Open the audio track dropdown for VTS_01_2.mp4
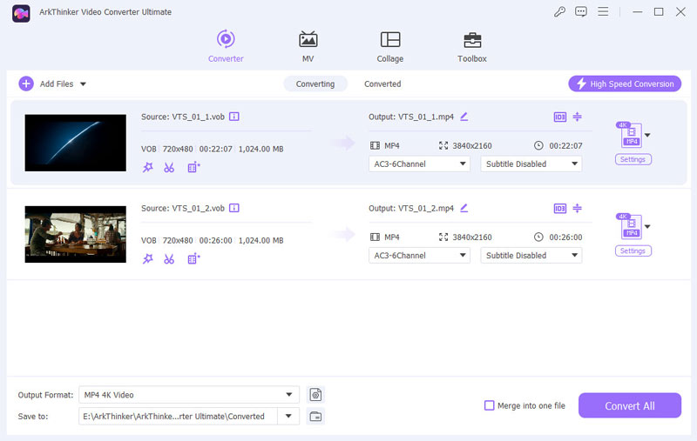The height and width of the screenshot is (441, 697). tap(419, 256)
